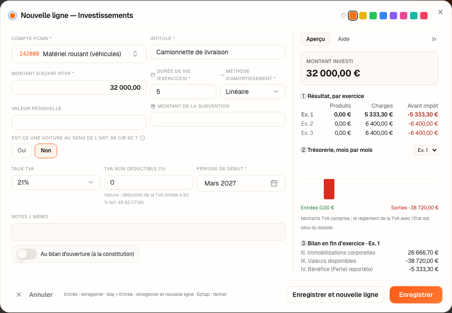Toggle Au bilan d'ouverture switch
Screen dimensions: 452x313
point(27,254)
